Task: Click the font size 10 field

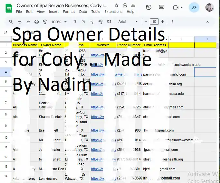Action: pos(154,22)
